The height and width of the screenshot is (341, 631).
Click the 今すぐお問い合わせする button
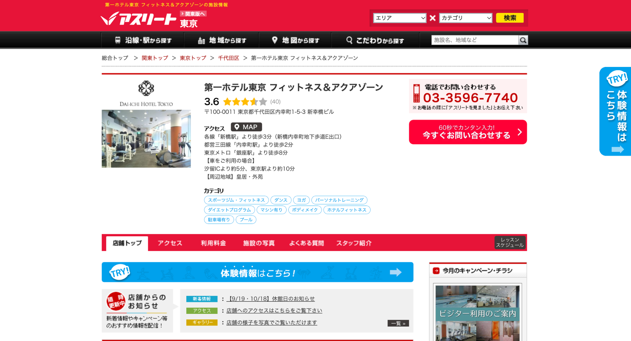point(468,132)
